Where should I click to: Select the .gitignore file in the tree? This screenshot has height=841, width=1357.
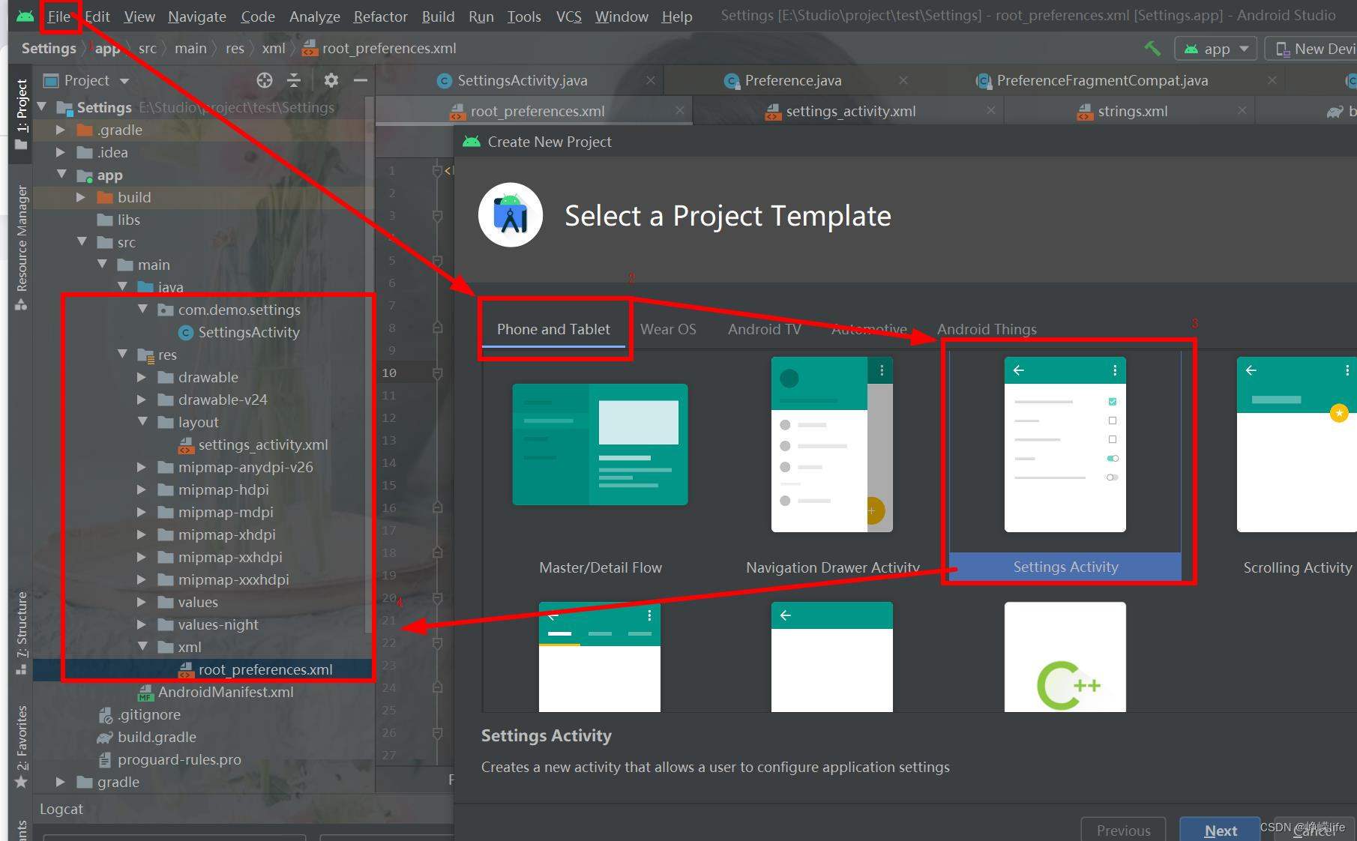(x=139, y=714)
